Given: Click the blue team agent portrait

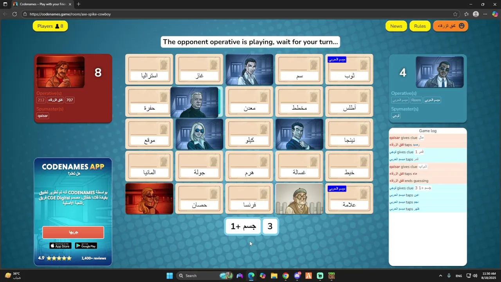Looking at the screenshot, I should click(x=440, y=72).
